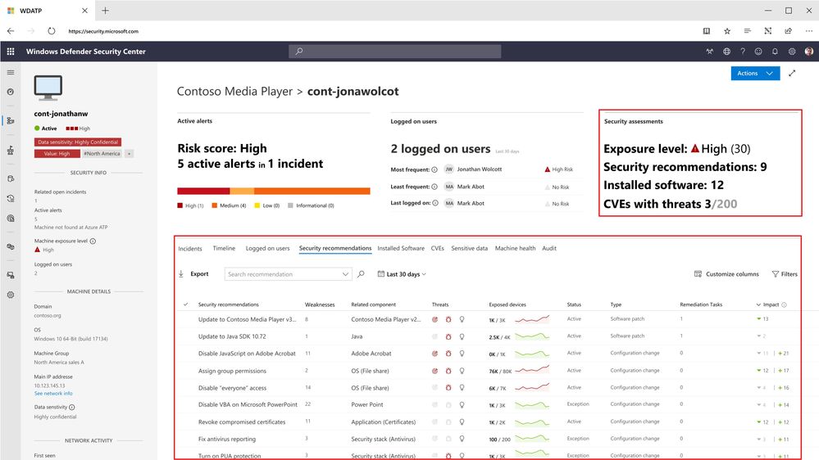Open browser reading view icon

click(x=706, y=31)
